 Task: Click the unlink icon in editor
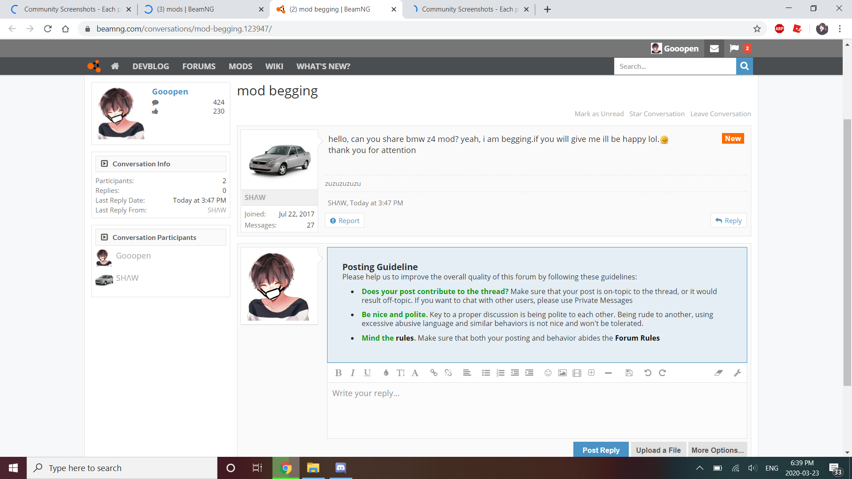(x=448, y=373)
